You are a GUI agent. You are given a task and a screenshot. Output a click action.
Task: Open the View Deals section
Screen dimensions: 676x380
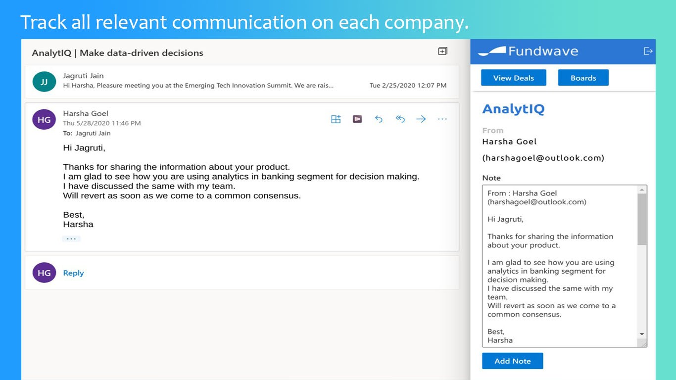(x=514, y=78)
